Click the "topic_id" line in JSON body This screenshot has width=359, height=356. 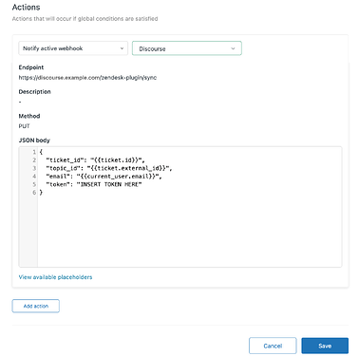[x=109, y=168]
